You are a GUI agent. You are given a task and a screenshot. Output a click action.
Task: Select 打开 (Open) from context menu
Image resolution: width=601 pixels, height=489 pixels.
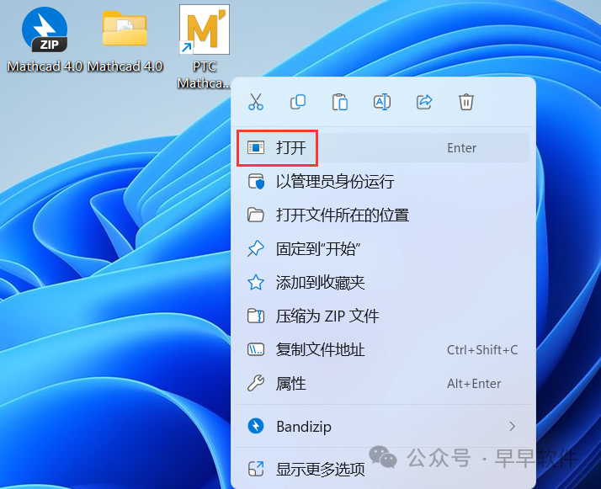pyautogui.click(x=383, y=148)
